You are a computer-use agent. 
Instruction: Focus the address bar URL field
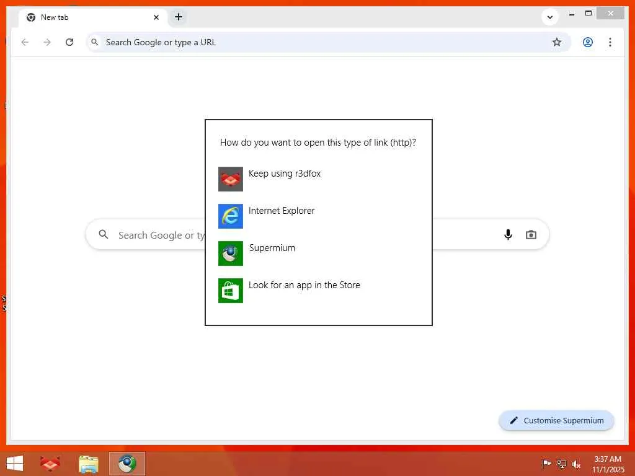pyautogui.click(x=328, y=42)
